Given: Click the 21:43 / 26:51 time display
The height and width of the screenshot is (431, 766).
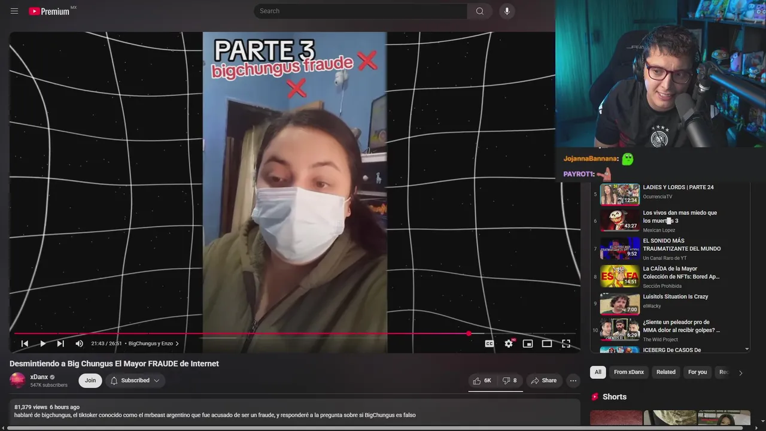Looking at the screenshot, I should click(107, 344).
